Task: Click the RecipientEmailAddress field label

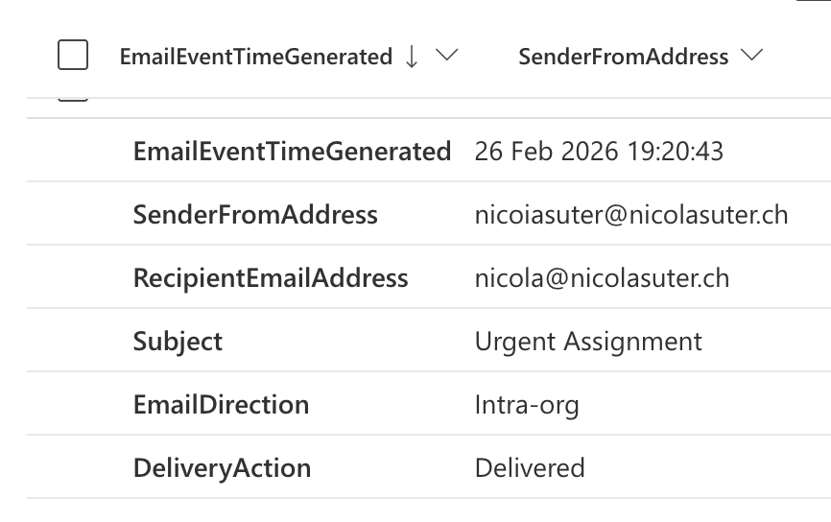Action: pos(271,278)
